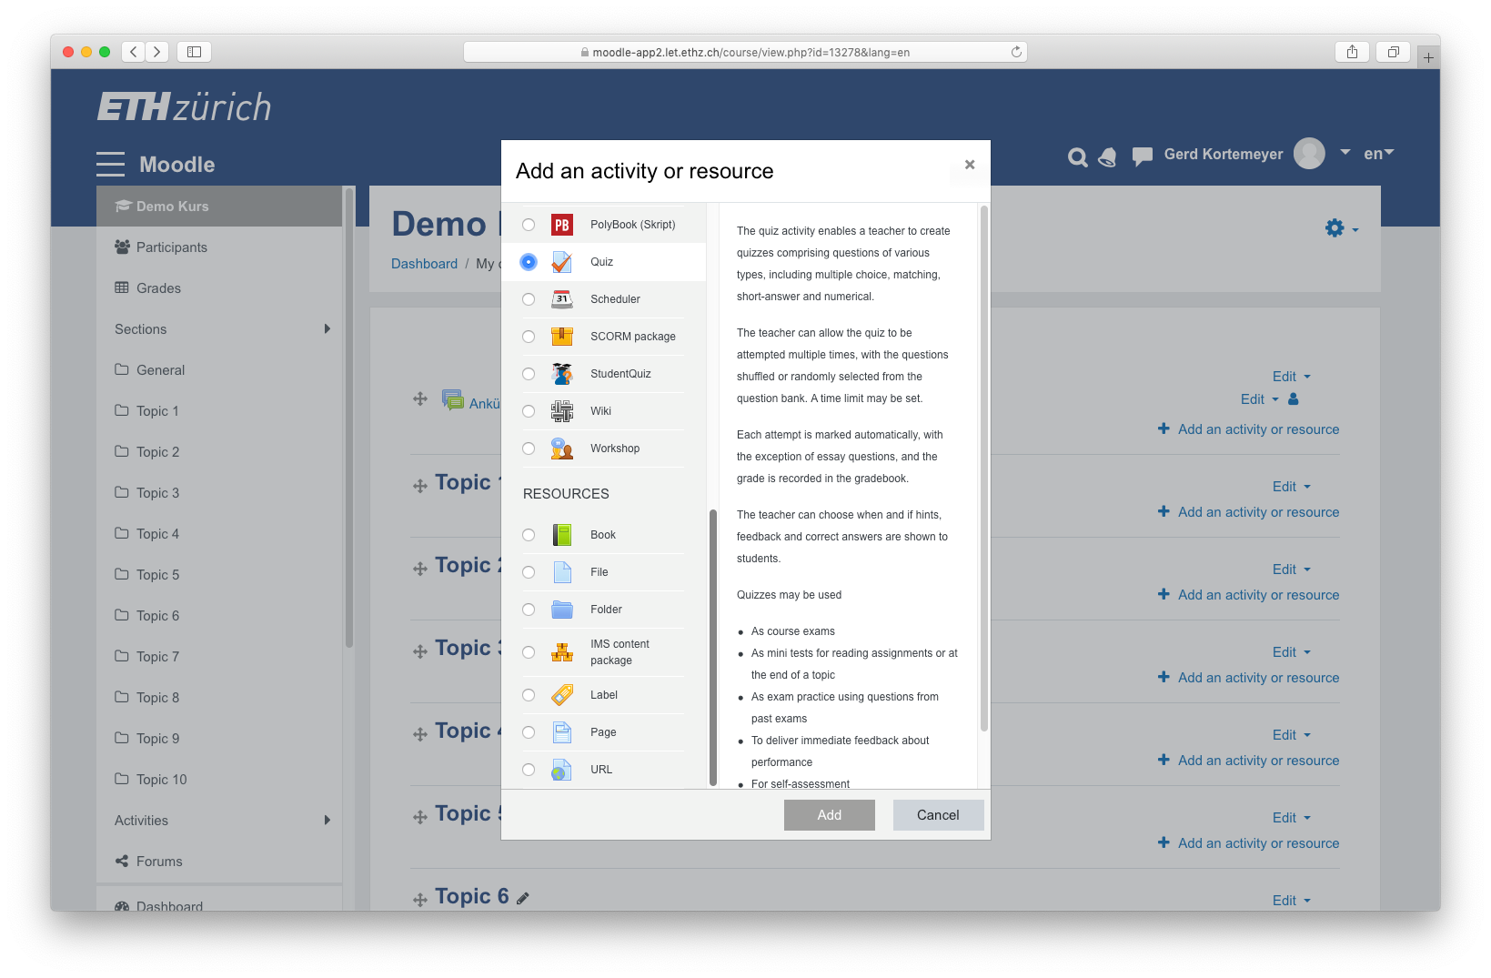Go back with Safari back arrow
Image resolution: width=1491 pixels, height=978 pixels.
pos(134,52)
